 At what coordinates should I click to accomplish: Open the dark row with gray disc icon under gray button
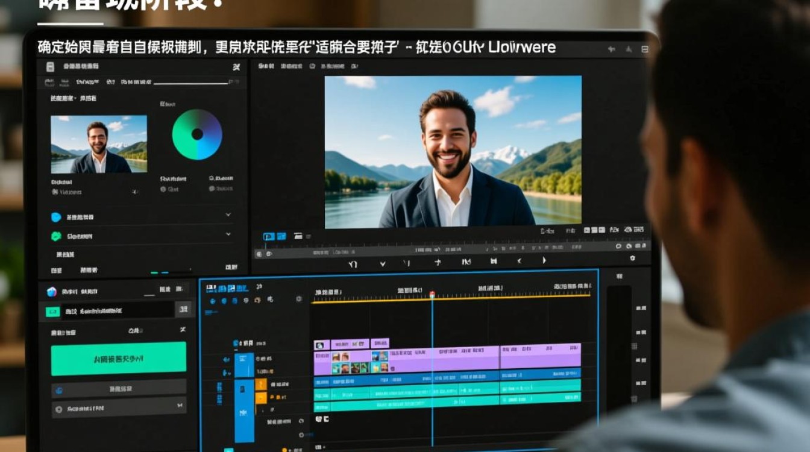pos(119,408)
